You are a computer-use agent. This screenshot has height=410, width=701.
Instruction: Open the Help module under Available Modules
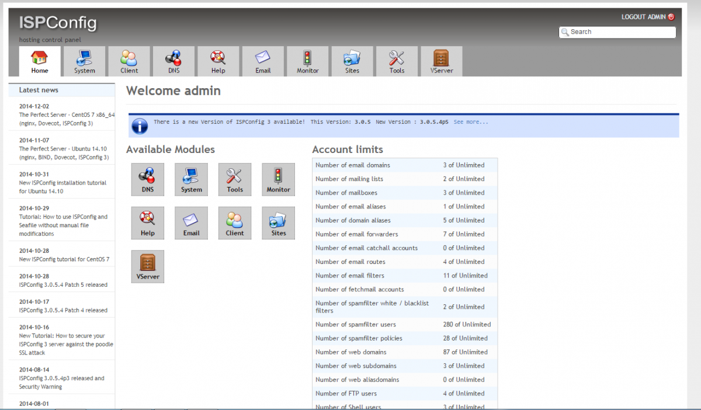coord(148,223)
